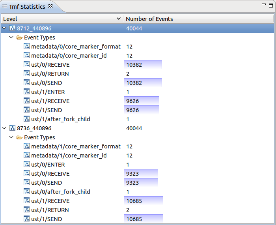Click the metadata/1/core_marker_id event icon
The image size is (276, 225).
[26, 156]
